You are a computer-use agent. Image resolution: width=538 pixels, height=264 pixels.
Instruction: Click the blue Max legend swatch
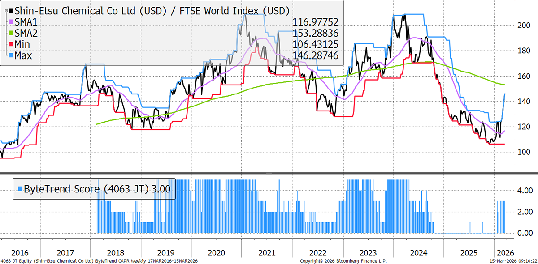[10, 55]
